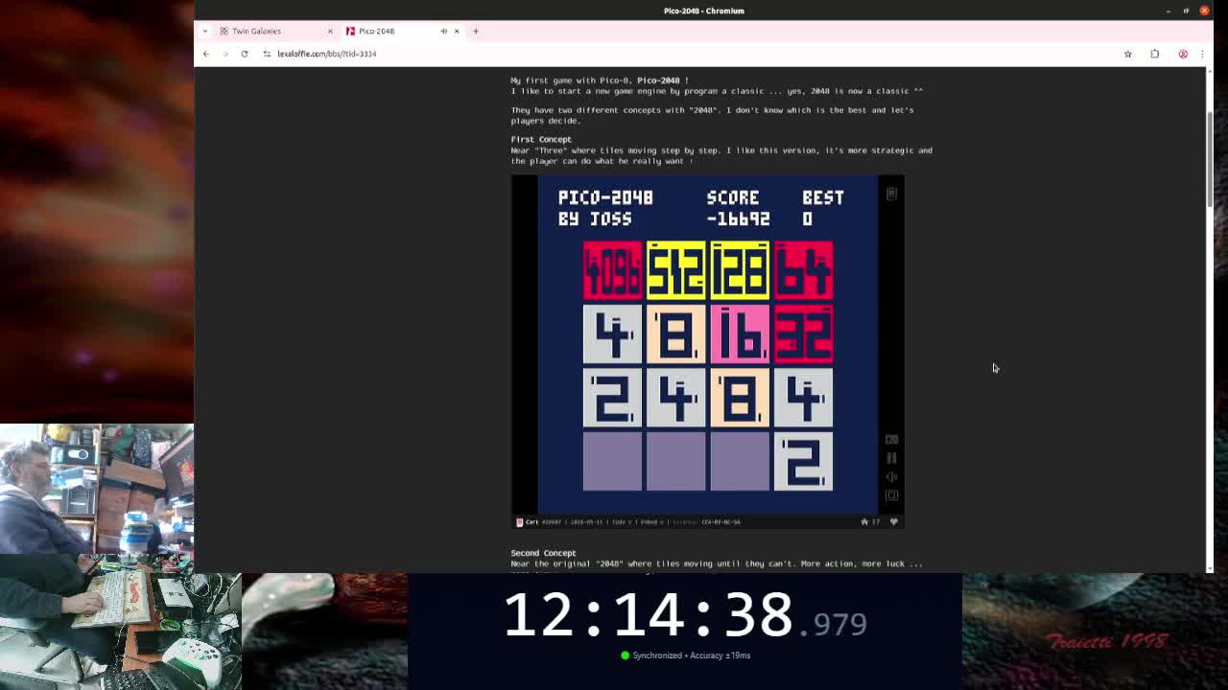Expand the Code dropdown under the game
1228x690 pixels.
pos(623,522)
